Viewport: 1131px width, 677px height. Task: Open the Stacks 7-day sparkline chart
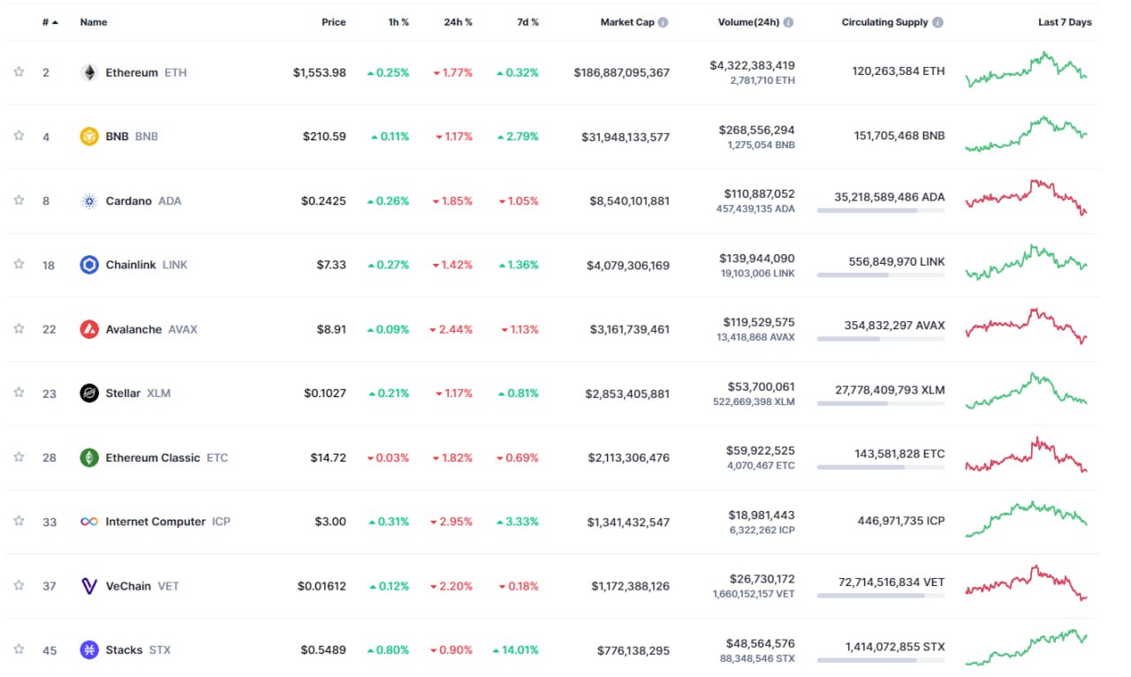coord(1027,649)
